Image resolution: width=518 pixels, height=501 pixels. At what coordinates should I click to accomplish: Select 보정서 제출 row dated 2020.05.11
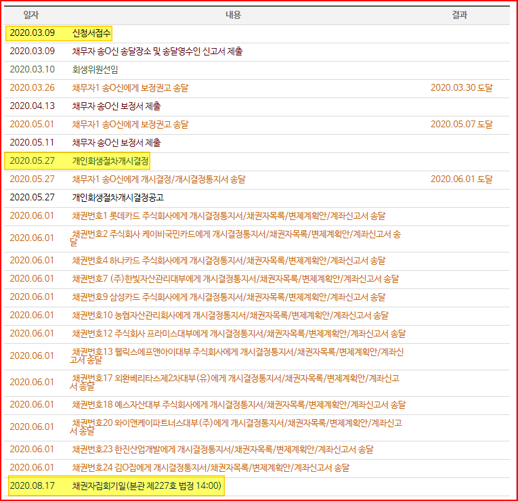257,143
